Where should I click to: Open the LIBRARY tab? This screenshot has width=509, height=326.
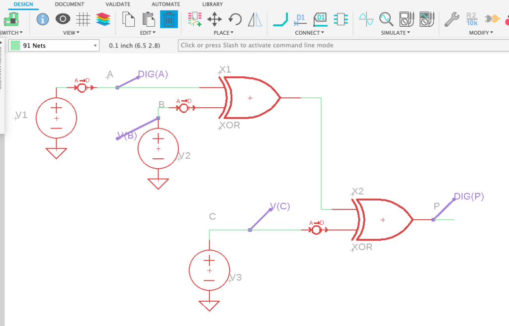[x=212, y=4]
